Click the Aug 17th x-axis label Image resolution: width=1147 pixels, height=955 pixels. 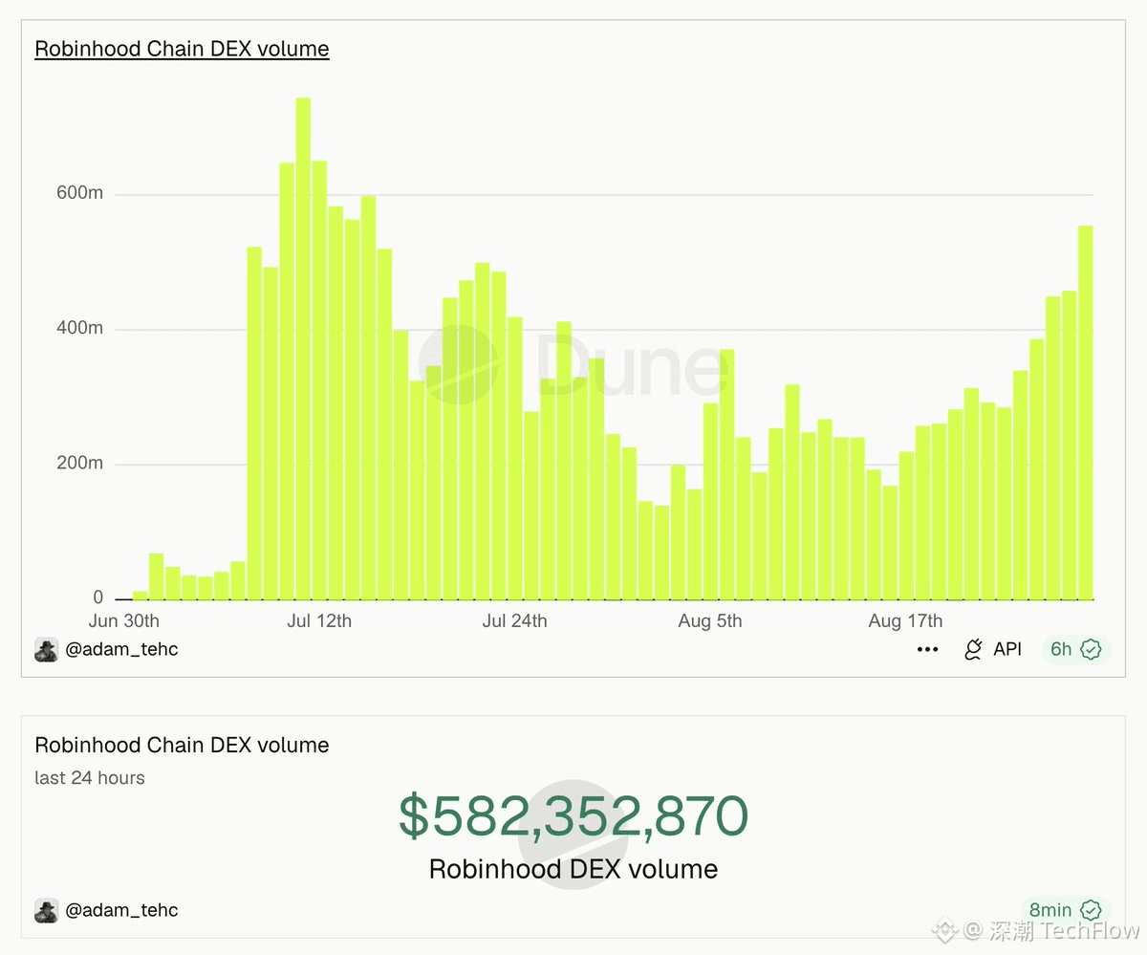point(905,621)
